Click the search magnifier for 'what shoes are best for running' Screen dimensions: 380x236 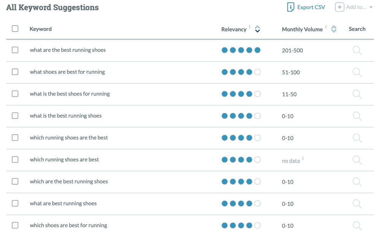(357, 72)
